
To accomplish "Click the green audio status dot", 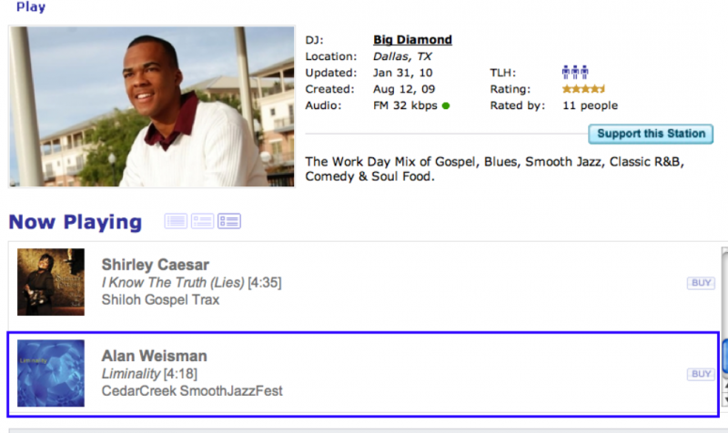I will point(446,106).
